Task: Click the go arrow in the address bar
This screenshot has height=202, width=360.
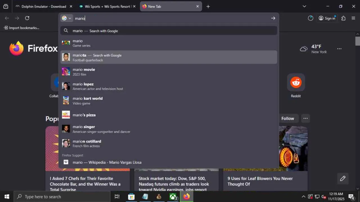Action: tap(273, 18)
